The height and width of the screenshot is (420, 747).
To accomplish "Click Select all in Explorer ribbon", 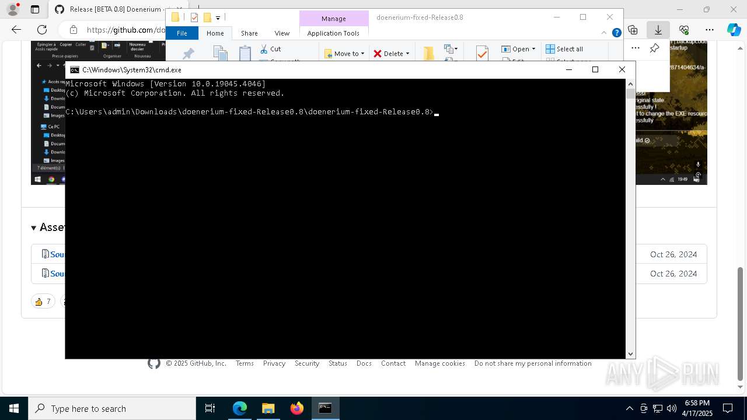I will (x=564, y=49).
